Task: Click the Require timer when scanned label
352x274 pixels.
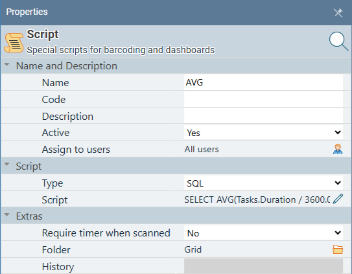Action: coord(106,233)
